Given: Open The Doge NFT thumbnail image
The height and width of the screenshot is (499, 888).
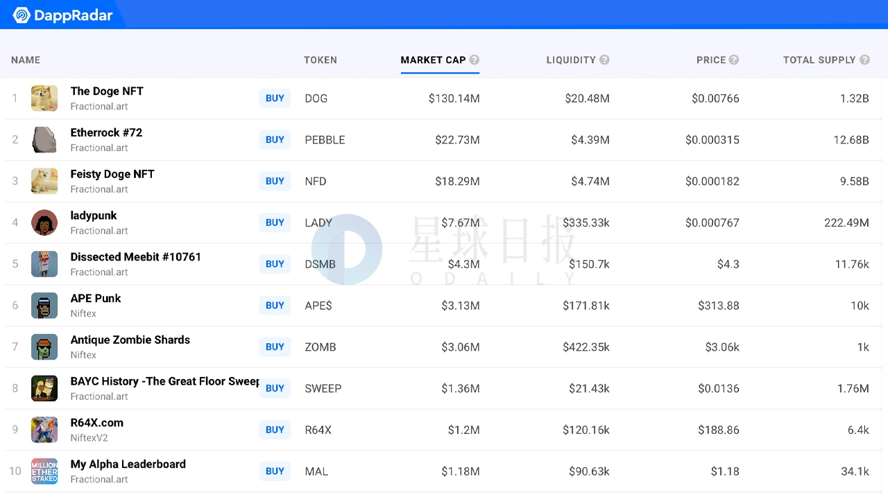Looking at the screenshot, I should (44, 98).
